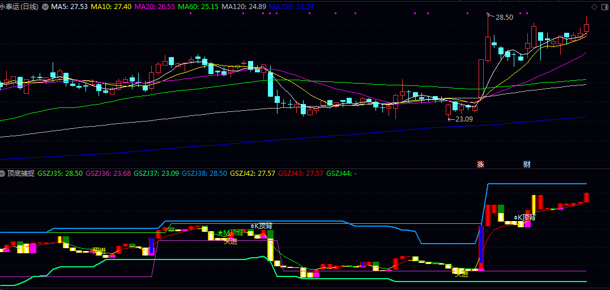Click the 28.50 high price annotation
The height and width of the screenshot is (290, 610).
pyautogui.click(x=504, y=18)
